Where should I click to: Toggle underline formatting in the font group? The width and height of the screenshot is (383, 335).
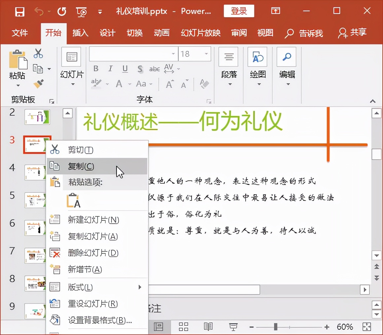coord(125,69)
